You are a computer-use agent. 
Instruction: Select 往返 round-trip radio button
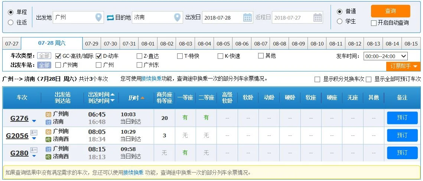pos(10,23)
